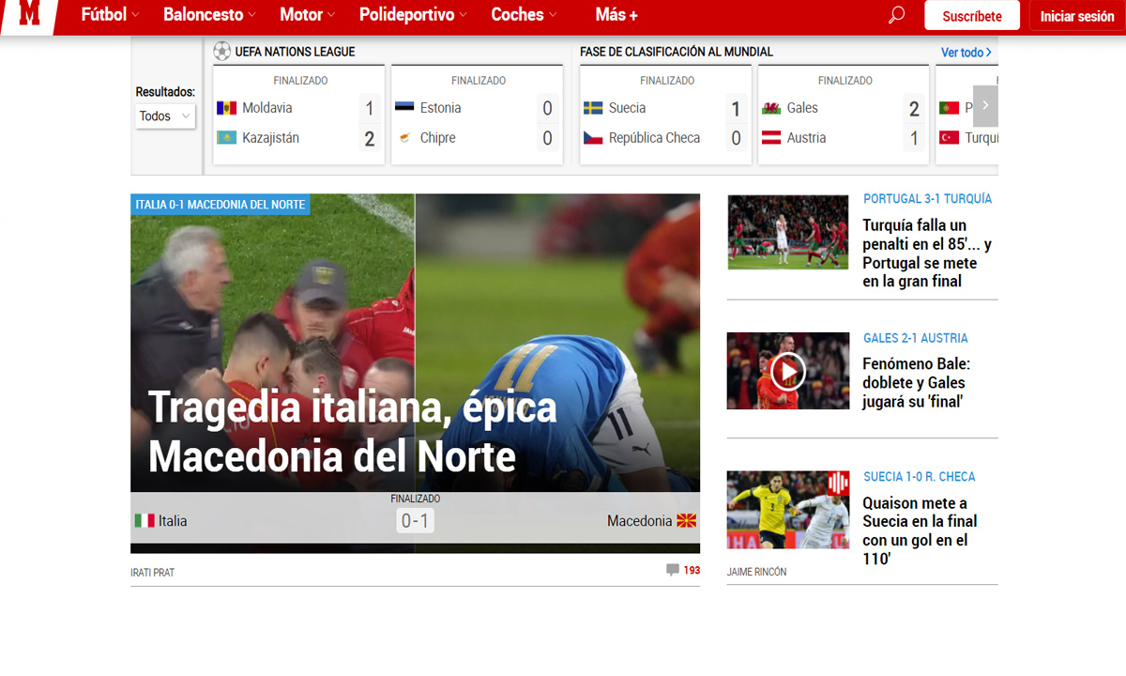Click the República Checa flag icon
The image size is (1126, 676).
[x=593, y=138]
